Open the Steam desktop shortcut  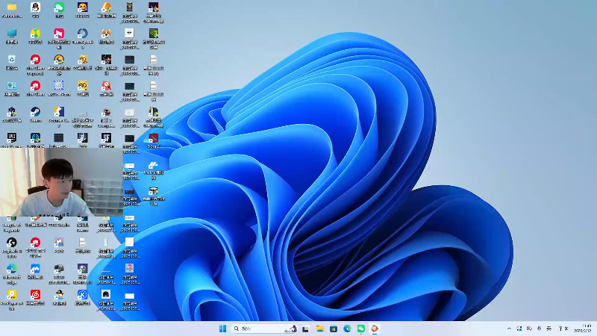(x=35, y=112)
